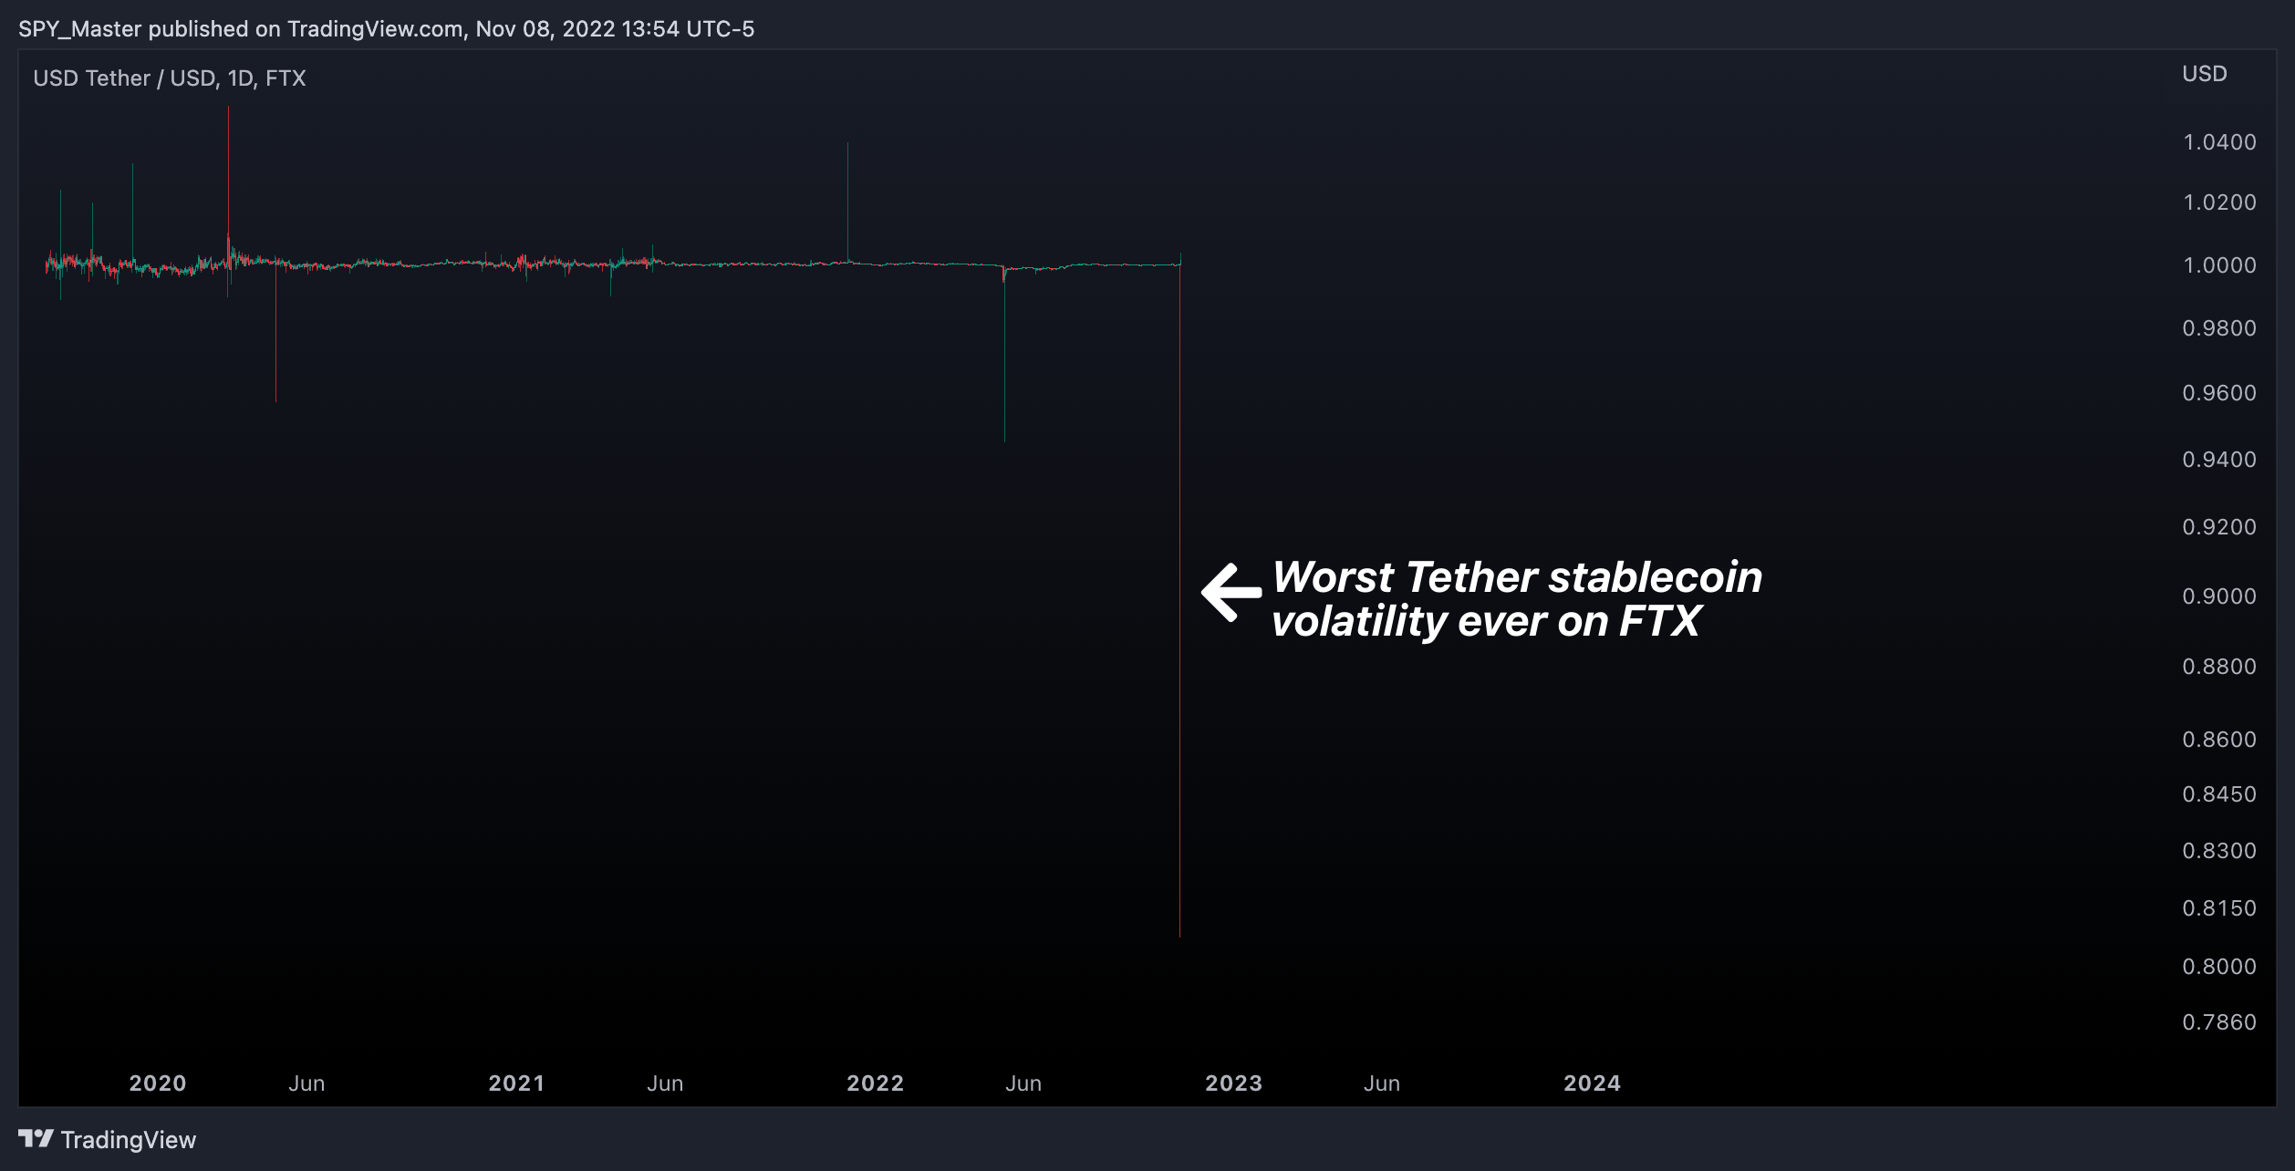Image resolution: width=2295 pixels, height=1171 pixels.
Task: Click the mid-2022 downward wick candle
Action: pos(1004,354)
